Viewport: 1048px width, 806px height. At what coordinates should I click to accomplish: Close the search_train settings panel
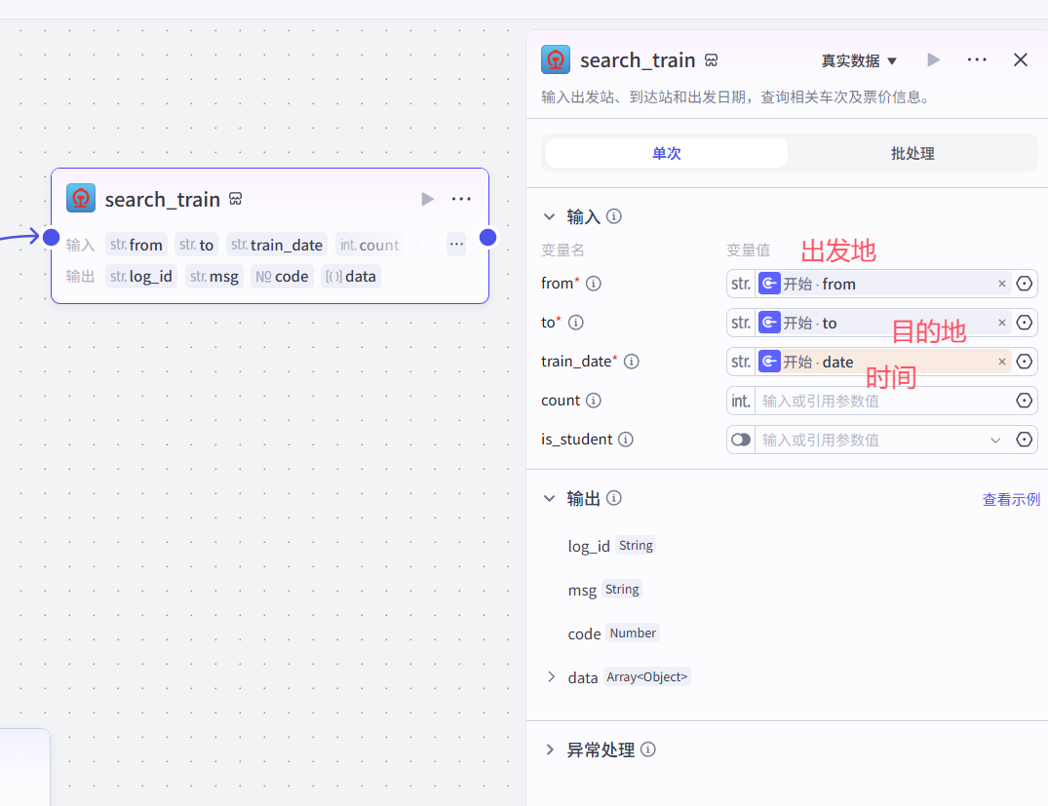[x=1020, y=60]
